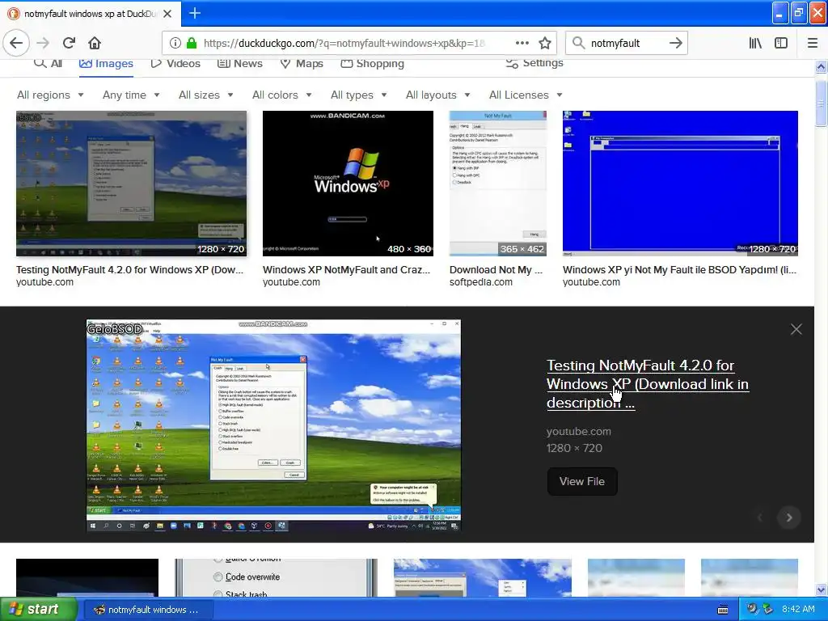
Task: Expand the All types filter
Action: [x=358, y=95]
